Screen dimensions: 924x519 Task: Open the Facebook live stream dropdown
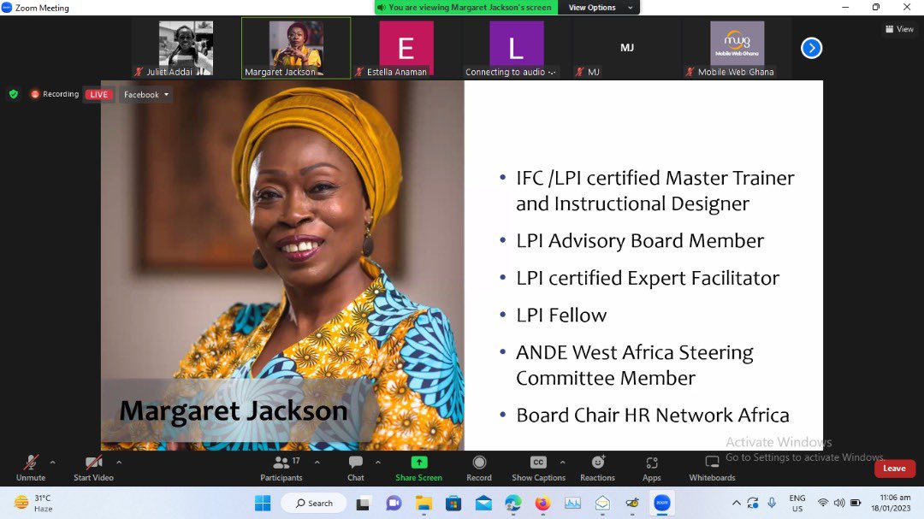click(146, 94)
